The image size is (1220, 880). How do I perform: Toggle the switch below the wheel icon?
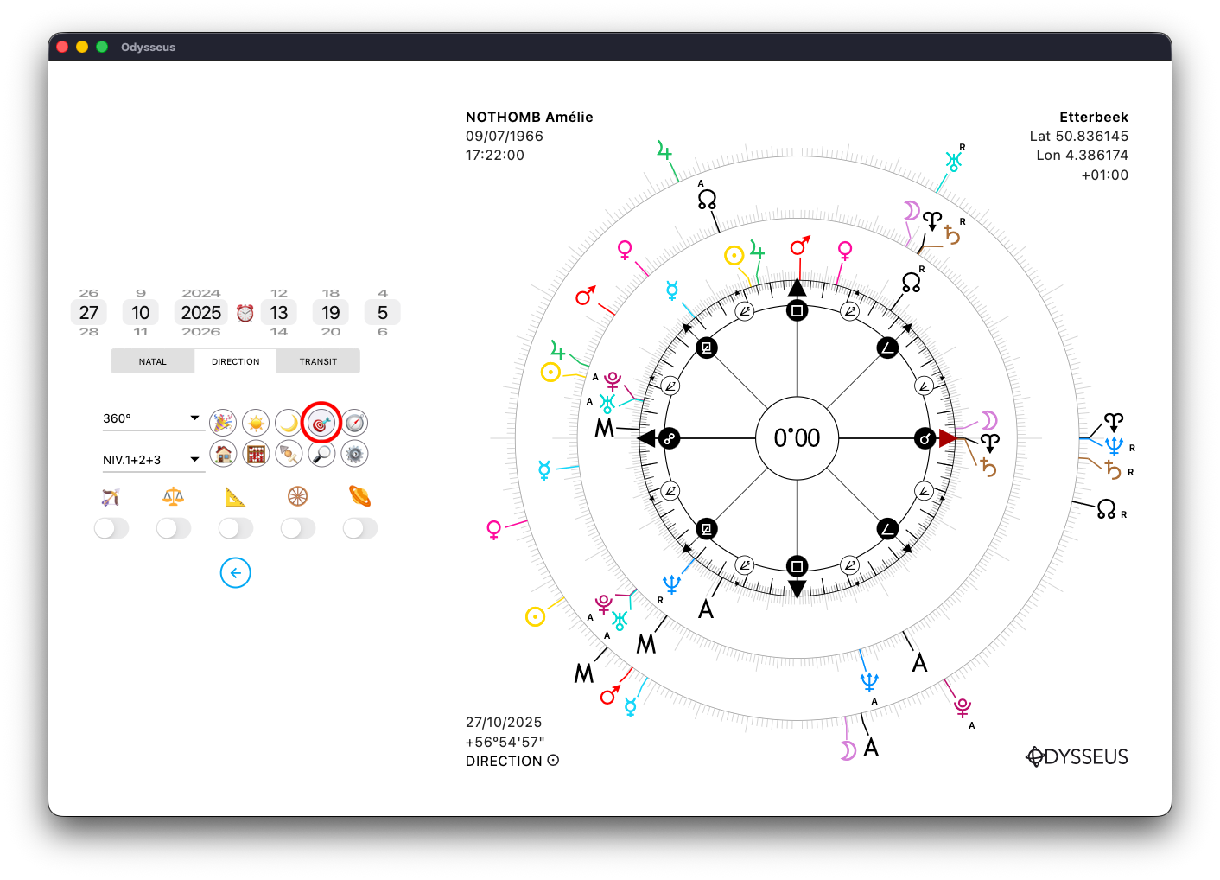(298, 528)
